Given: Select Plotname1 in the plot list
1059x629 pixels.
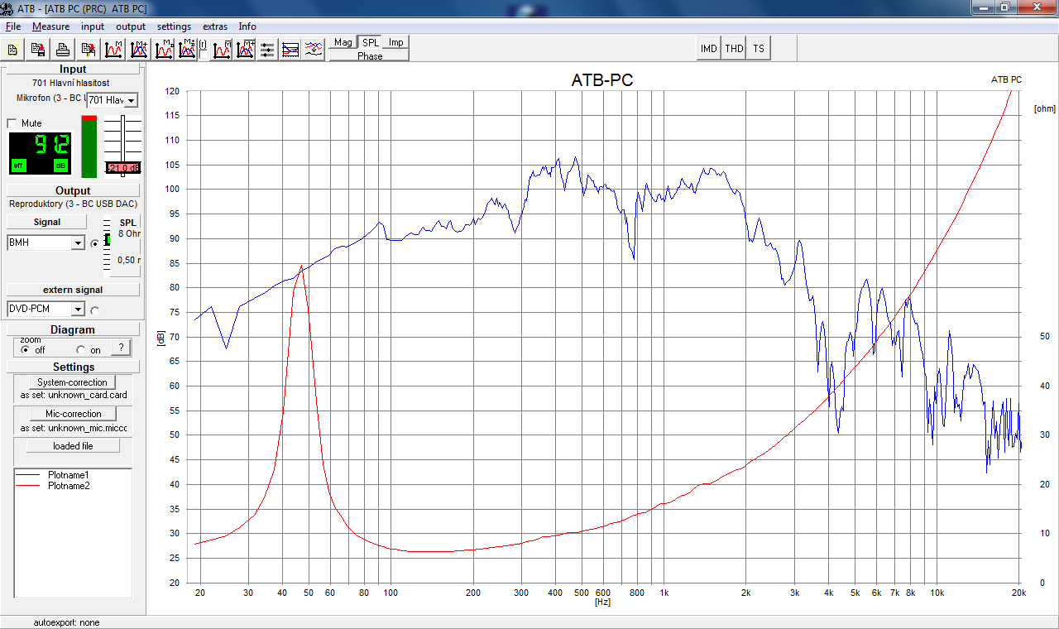Looking at the screenshot, I should (68, 475).
